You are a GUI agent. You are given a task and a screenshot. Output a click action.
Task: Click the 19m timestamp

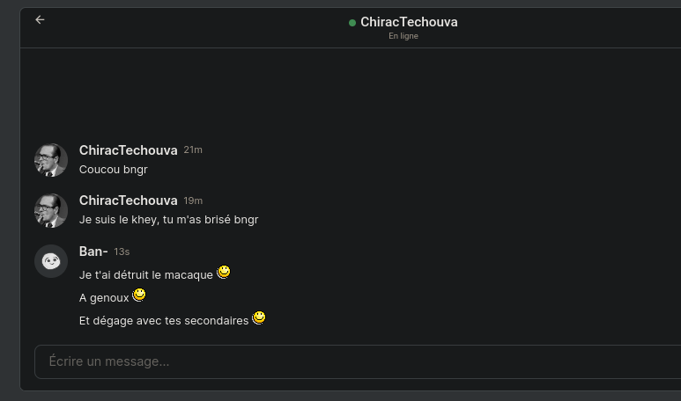193,200
